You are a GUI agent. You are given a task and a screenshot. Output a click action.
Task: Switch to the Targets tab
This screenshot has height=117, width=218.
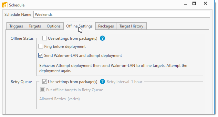tap(35, 26)
